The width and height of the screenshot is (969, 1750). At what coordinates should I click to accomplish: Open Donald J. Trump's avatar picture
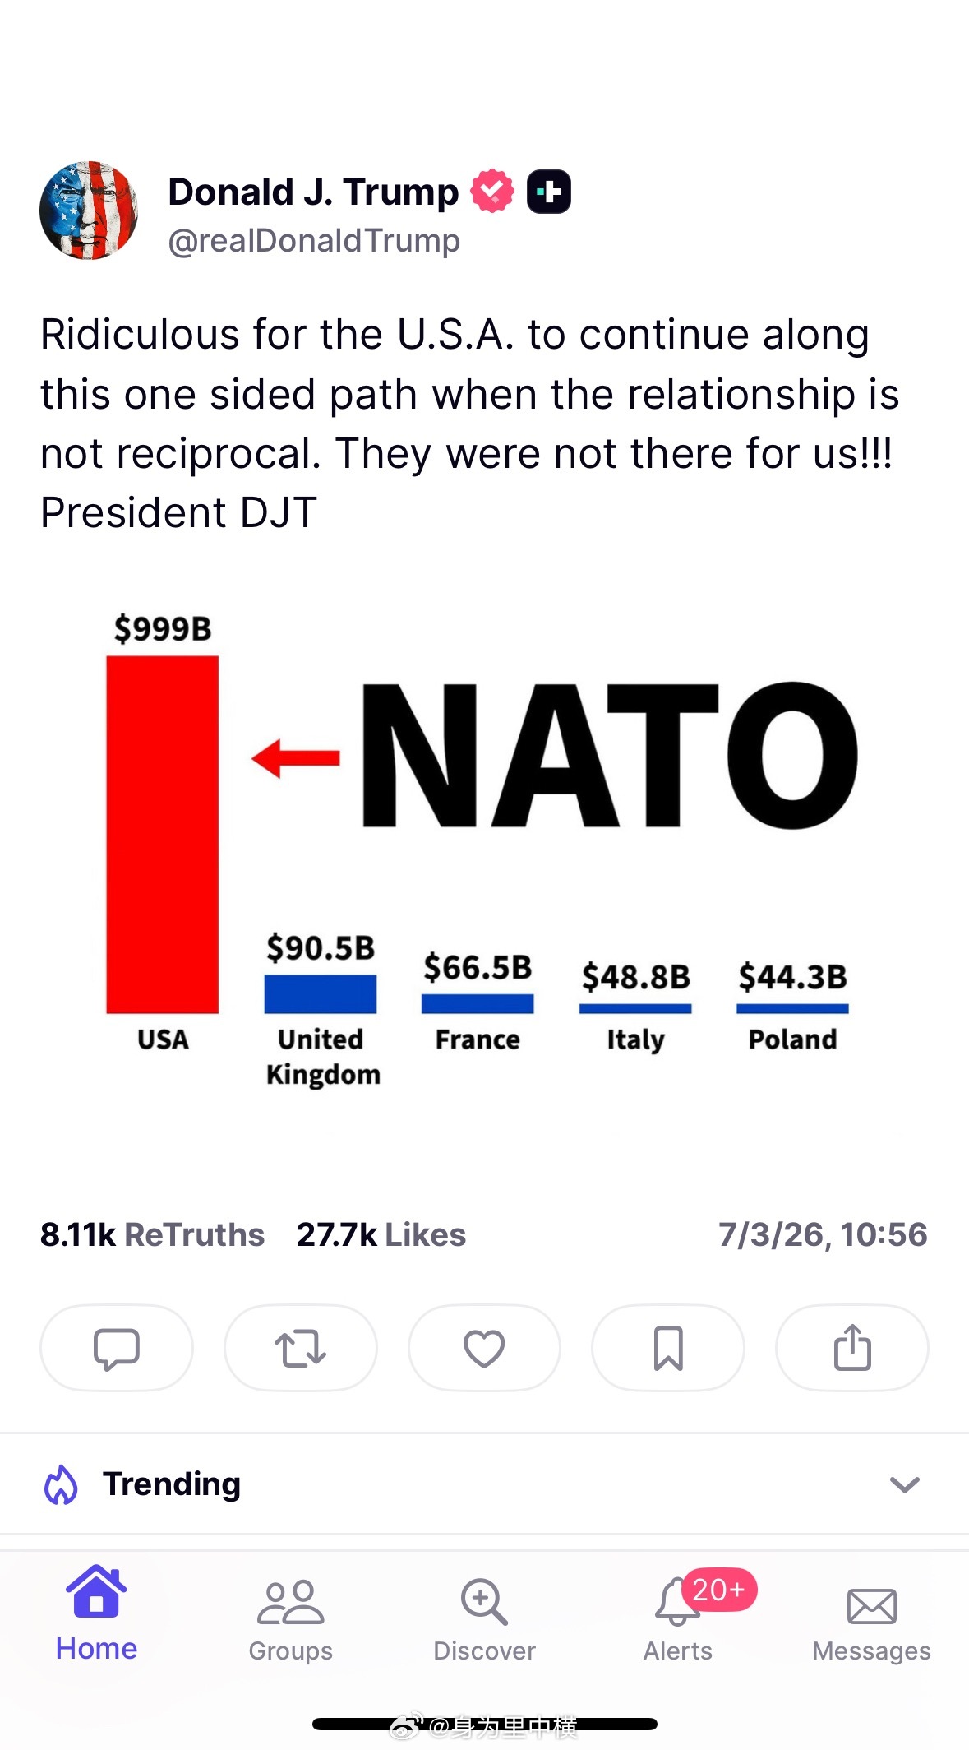pos(89,211)
